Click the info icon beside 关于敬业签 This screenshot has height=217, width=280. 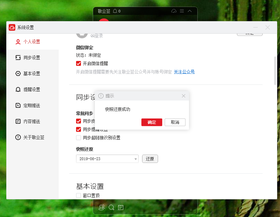[18, 137]
